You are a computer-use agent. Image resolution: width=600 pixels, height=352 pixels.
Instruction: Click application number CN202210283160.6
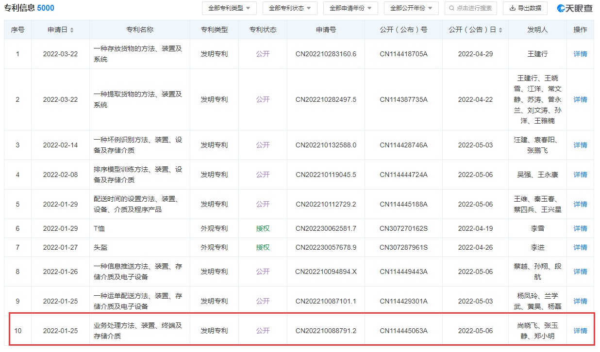(326, 54)
